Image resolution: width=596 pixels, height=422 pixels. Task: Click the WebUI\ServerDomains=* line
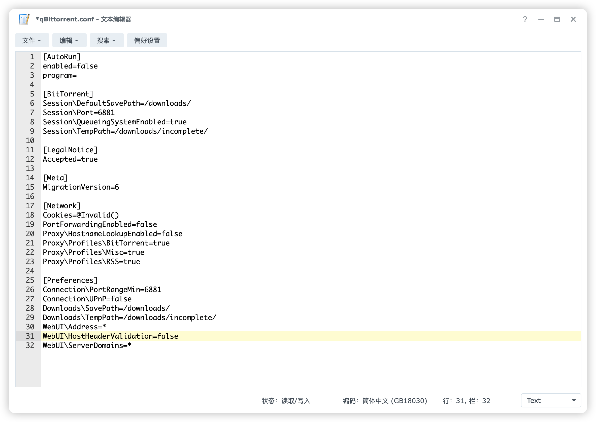click(87, 345)
